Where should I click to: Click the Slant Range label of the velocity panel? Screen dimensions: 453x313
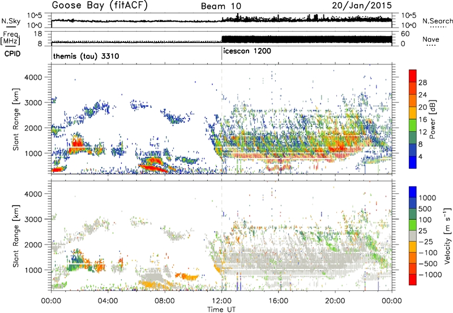pyautogui.click(x=16, y=236)
